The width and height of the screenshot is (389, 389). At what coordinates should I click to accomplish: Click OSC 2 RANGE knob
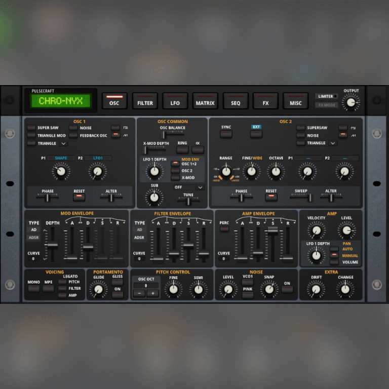(226, 171)
